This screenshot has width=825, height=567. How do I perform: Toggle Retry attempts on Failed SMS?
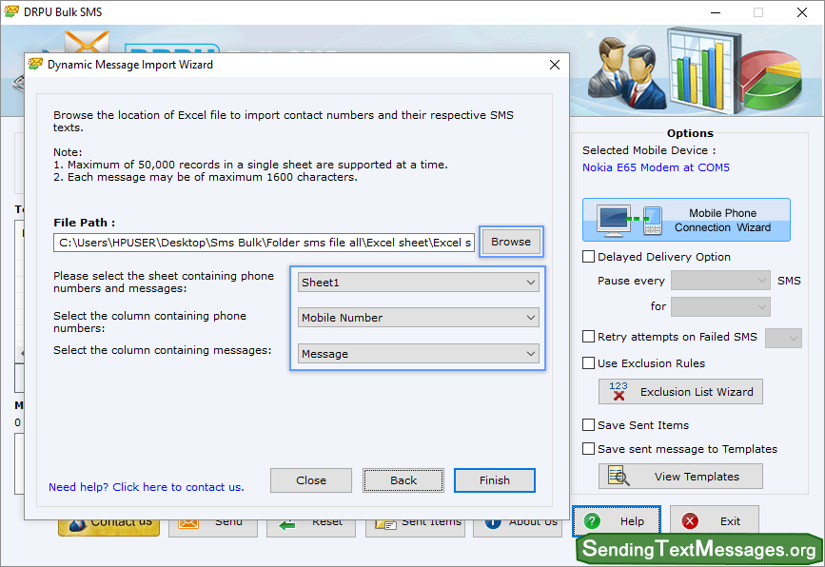coord(588,336)
